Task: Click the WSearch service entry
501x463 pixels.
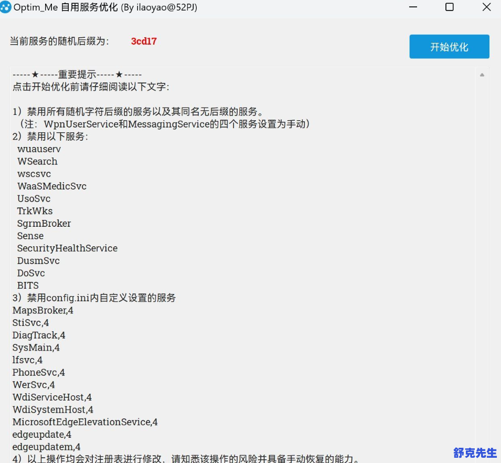Action: (37, 162)
